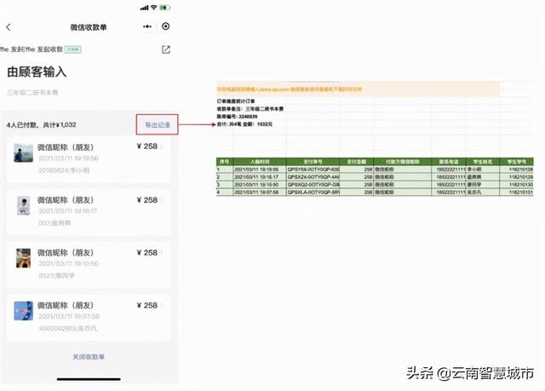Select order number cell starting QPSXLA

tap(313, 193)
